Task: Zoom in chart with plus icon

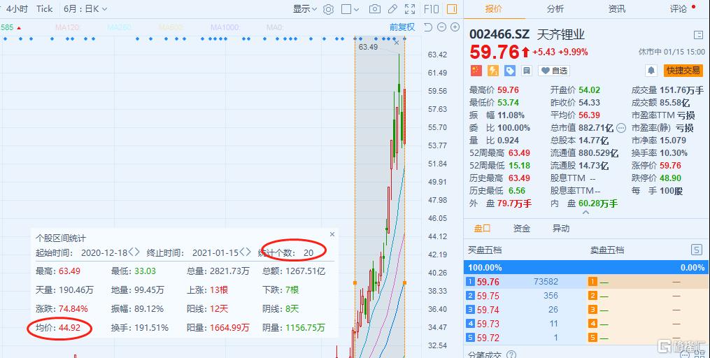Action: pyautogui.click(x=455, y=27)
